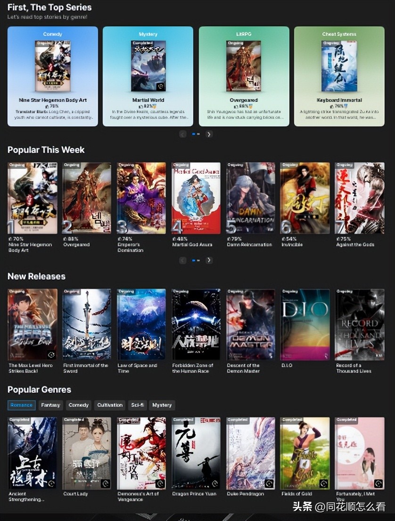Open rank 1 Nine Star Hegemon cover

point(33,198)
